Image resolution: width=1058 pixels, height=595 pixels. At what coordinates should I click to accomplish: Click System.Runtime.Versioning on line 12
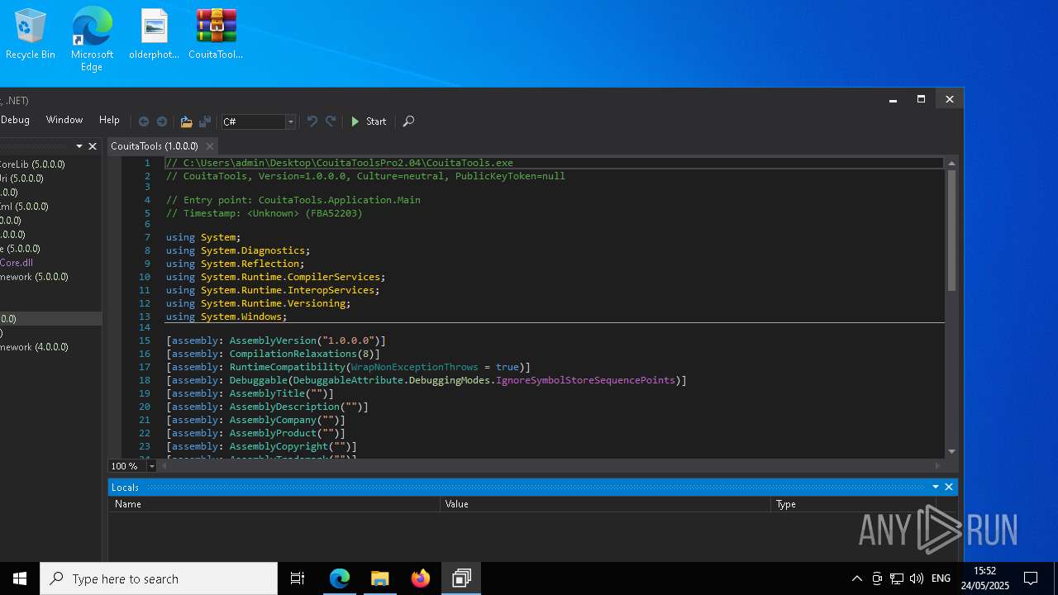274,303
